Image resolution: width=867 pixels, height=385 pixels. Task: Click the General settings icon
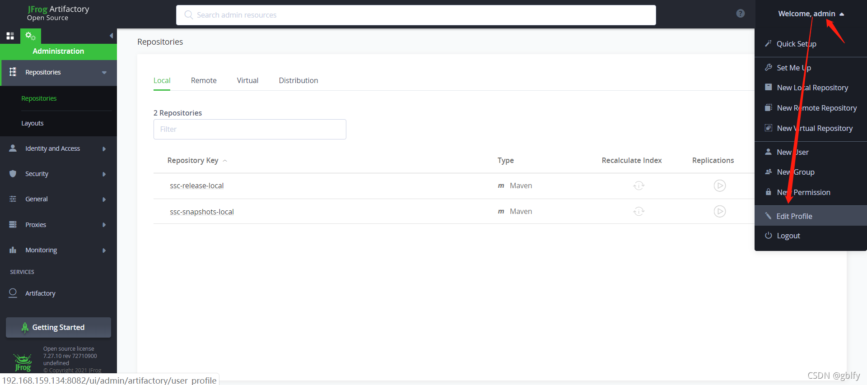13,199
